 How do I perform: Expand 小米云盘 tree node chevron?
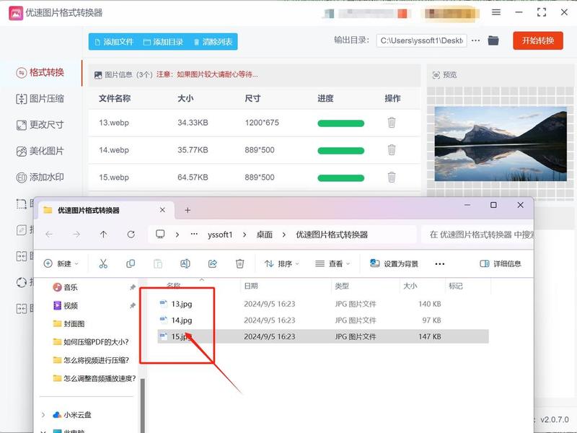click(x=43, y=414)
